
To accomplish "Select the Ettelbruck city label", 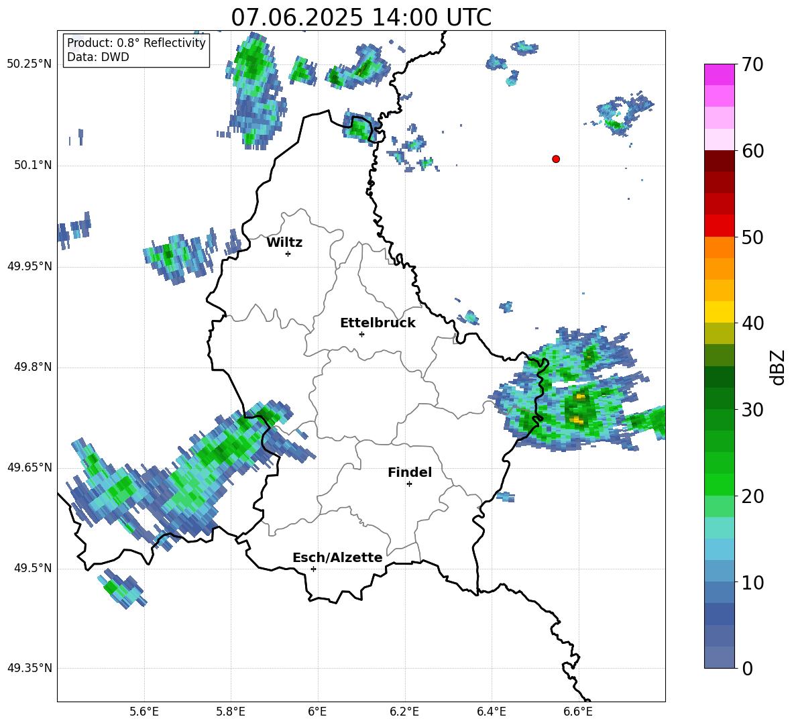I will click(378, 323).
